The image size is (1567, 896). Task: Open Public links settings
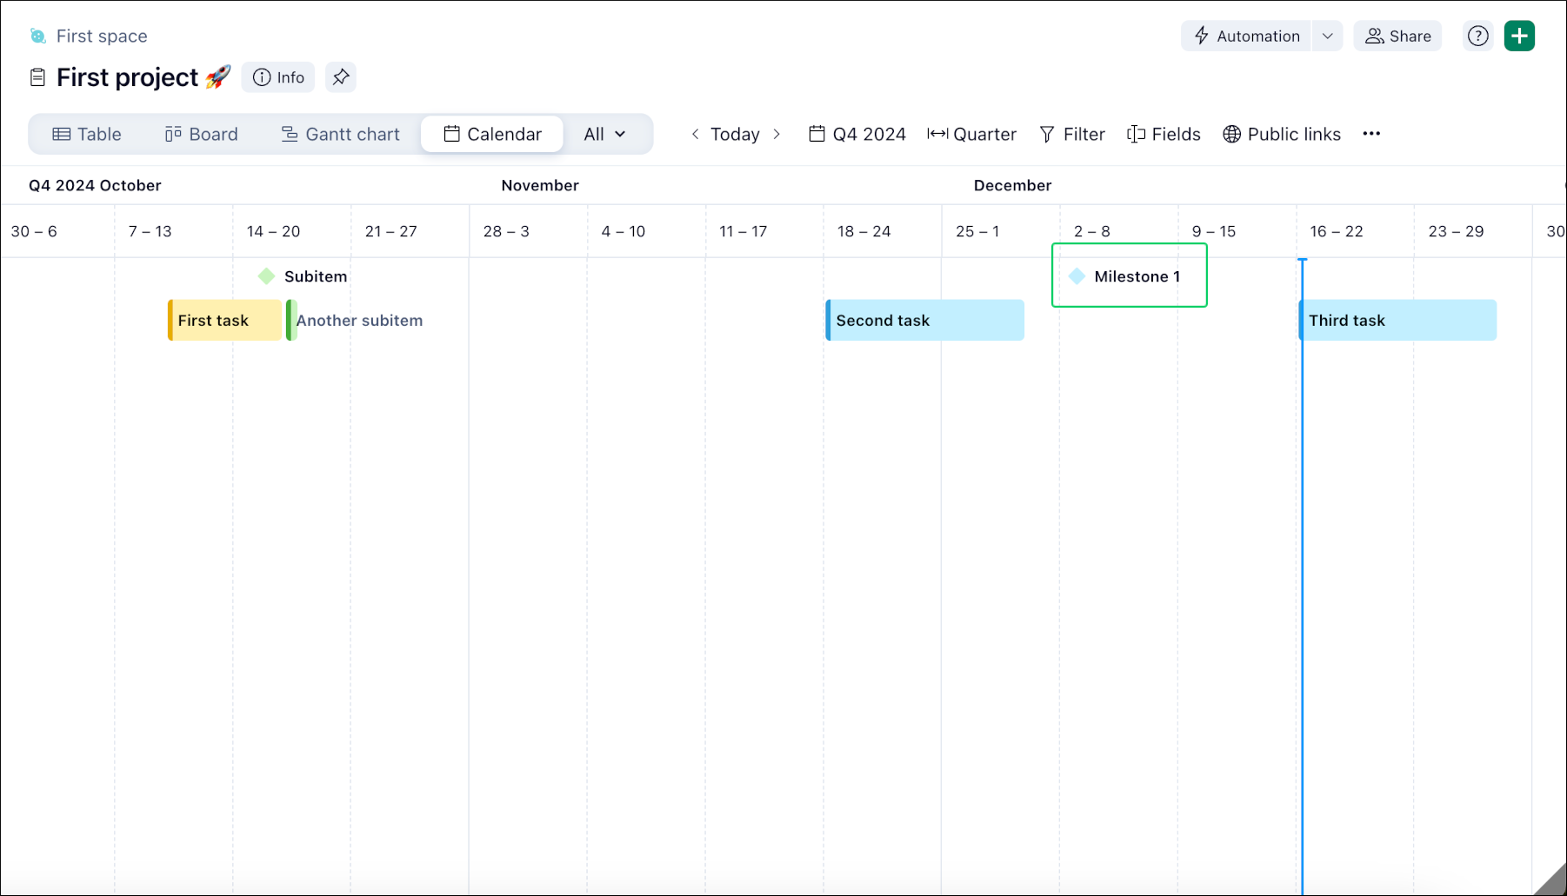pyautogui.click(x=1231, y=134)
